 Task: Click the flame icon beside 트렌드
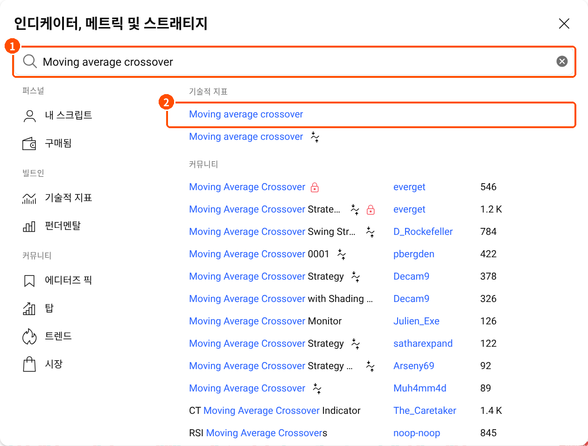pos(29,336)
